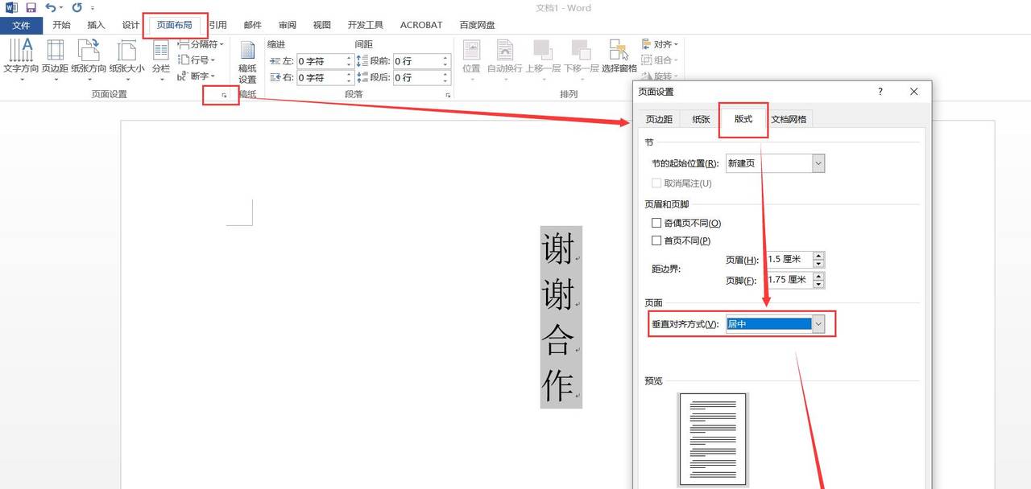Click the 对齐 (align) button

[x=660, y=43]
